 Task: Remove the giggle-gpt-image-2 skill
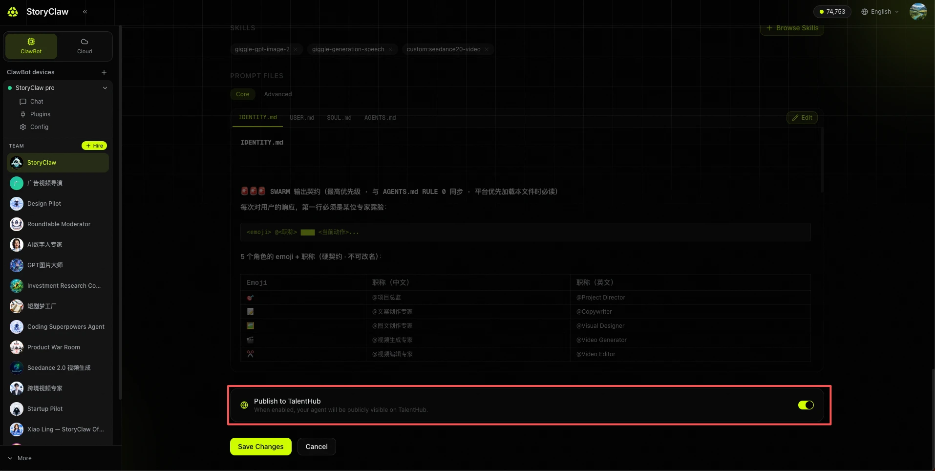[x=296, y=49]
